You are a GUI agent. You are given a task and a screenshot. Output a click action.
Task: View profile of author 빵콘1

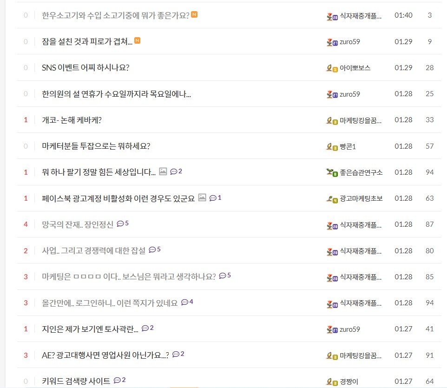348,146
